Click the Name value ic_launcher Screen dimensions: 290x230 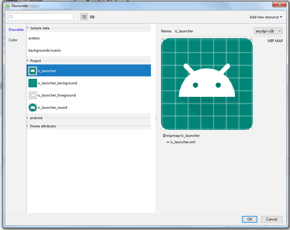(x=184, y=31)
